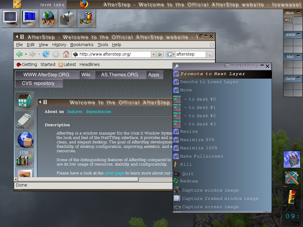Open the Edit menu
The width and height of the screenshot is (303, 227).
pyautogui.click(x=31, y=45)
